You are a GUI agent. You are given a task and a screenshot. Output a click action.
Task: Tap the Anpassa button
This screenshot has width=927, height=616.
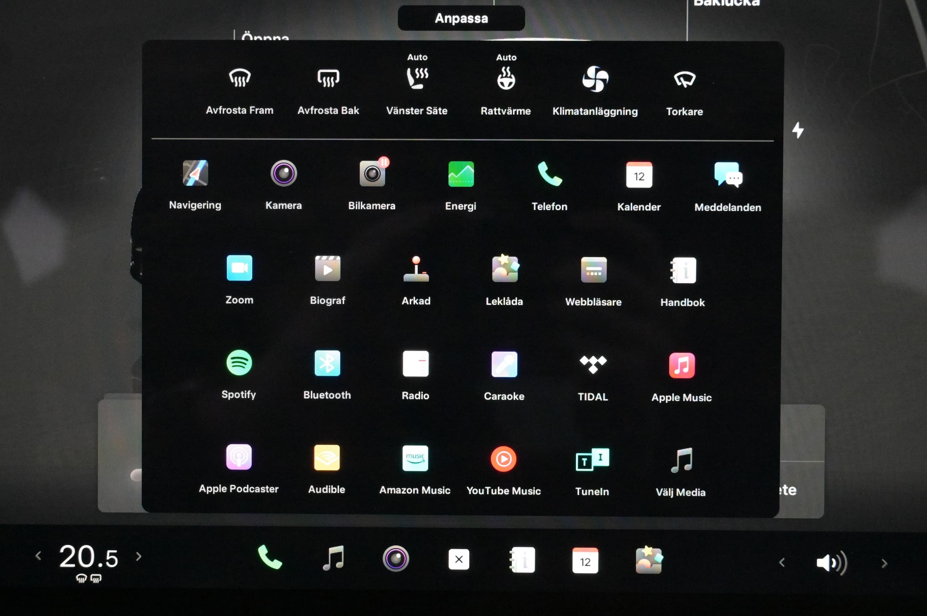coord(461,18)
